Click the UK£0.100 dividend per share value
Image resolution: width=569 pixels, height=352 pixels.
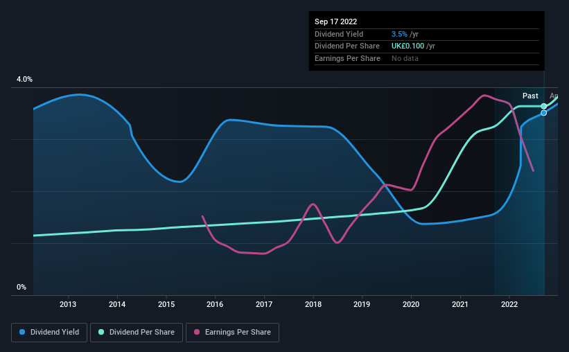point(408,46)
